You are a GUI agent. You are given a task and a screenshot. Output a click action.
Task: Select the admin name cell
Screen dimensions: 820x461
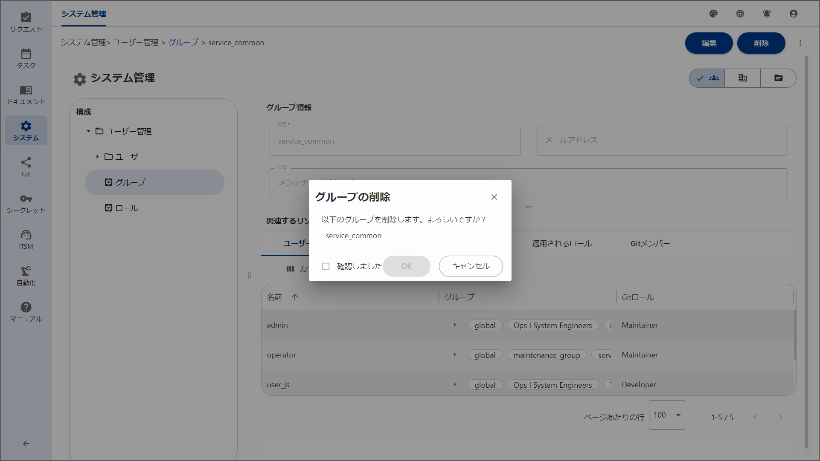point(277,325)
